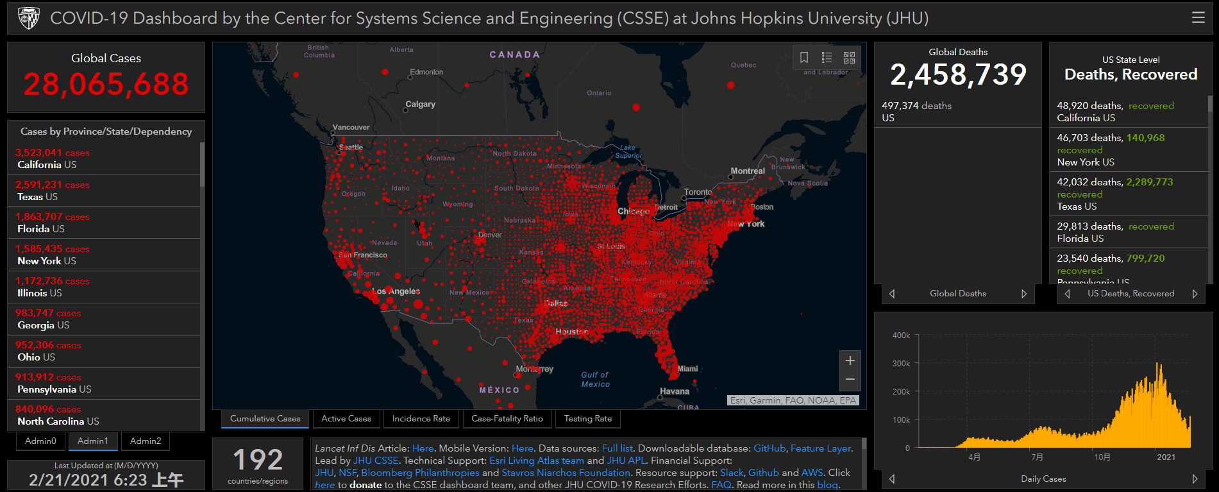Open the basemap gallery grid icon
Viewport: 1219px width, 492px height.
849,58
